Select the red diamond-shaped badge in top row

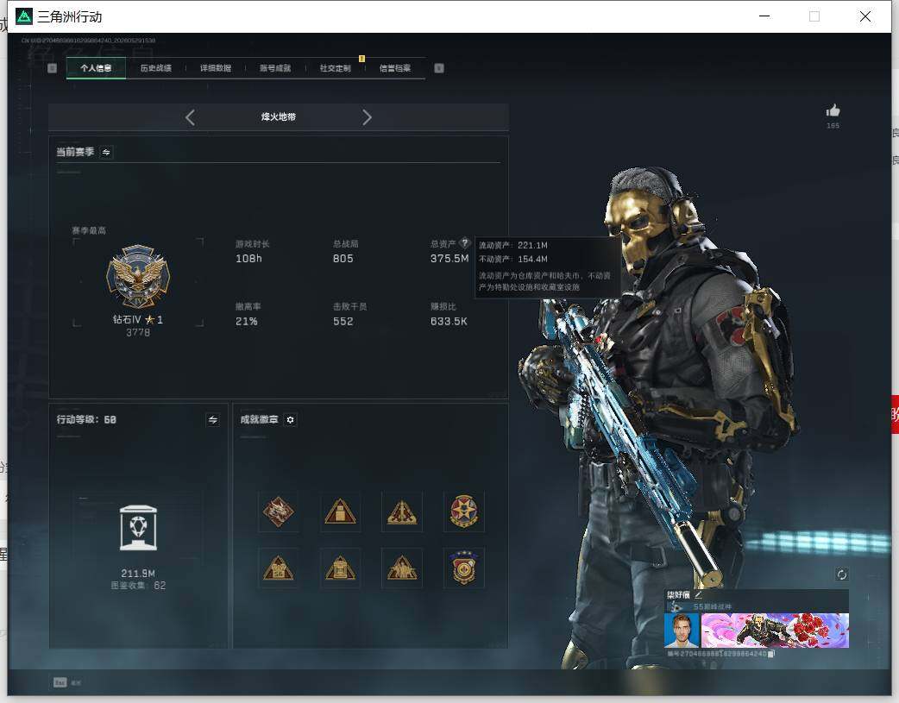coord(278,512)
